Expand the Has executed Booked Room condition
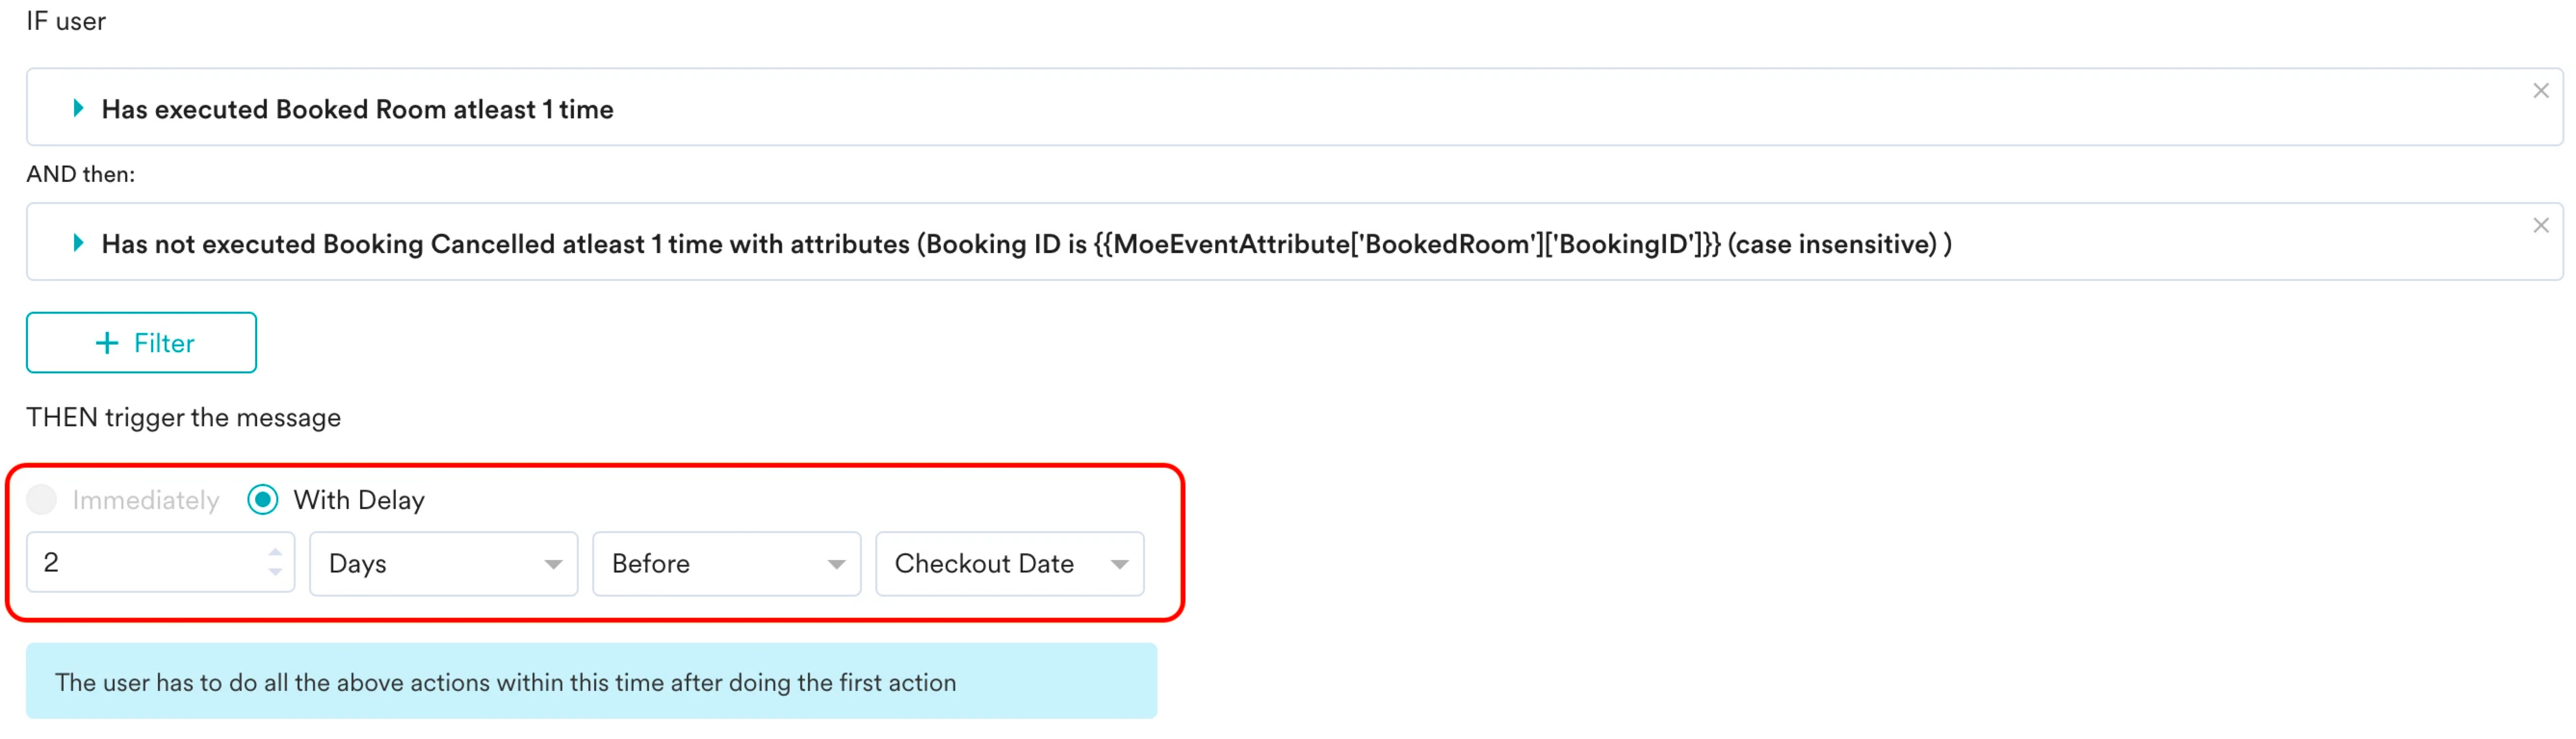The image size is (2576, 739). tap(78, 108)
